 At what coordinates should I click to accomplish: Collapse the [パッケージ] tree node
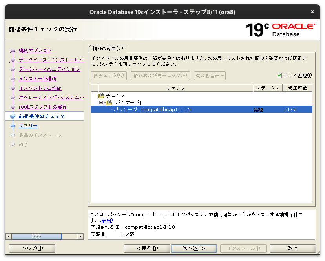[x=101, y=102]
